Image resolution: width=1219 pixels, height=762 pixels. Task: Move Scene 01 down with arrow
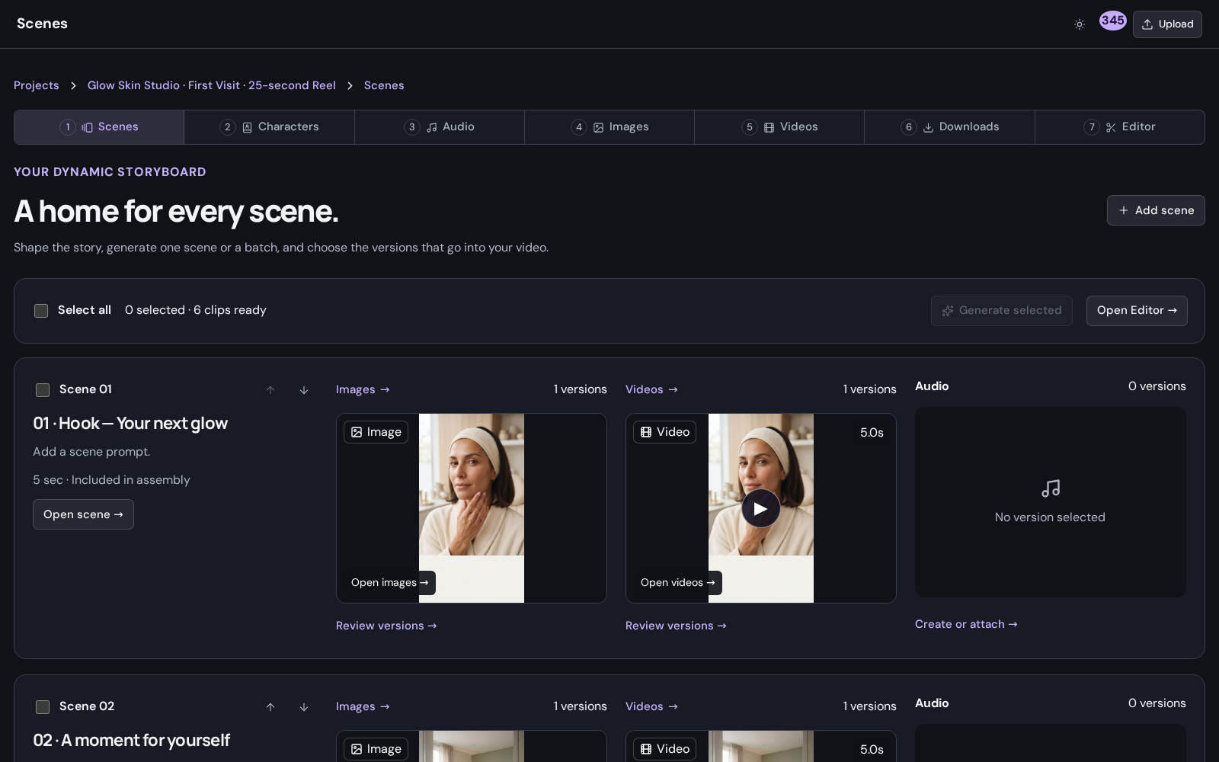(x=304, y=390)
